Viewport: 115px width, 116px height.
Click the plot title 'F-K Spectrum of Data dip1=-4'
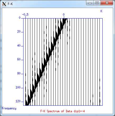point(63,111)
